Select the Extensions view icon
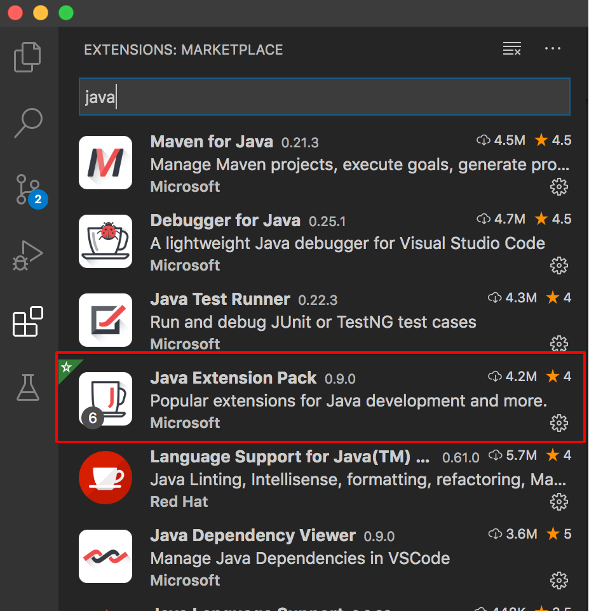Screen dimensions: 589x611 tap(28, 321)
